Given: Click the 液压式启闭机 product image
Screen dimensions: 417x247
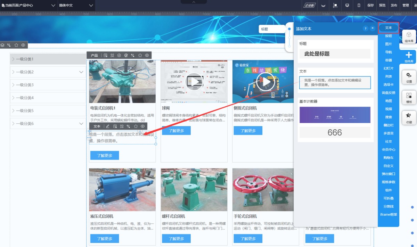Looking at the screenshot, I should click(x=122, y=190).
